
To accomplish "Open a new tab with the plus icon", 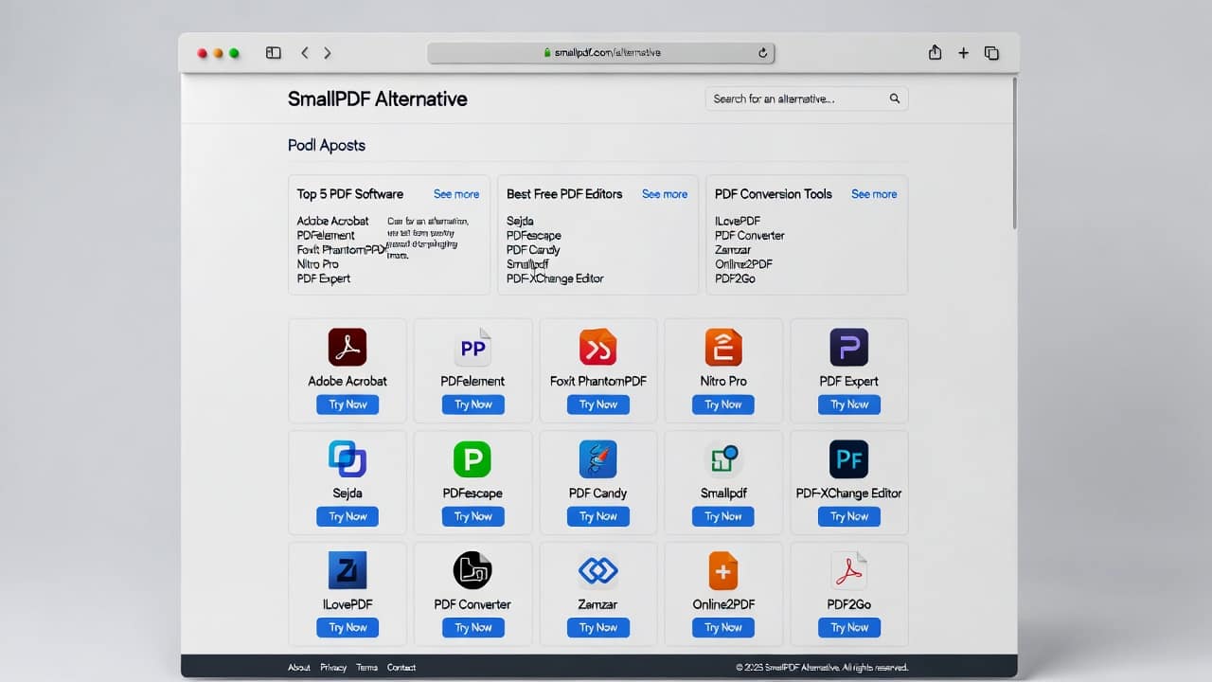I will pyautogui.click(x=963, y=53).
